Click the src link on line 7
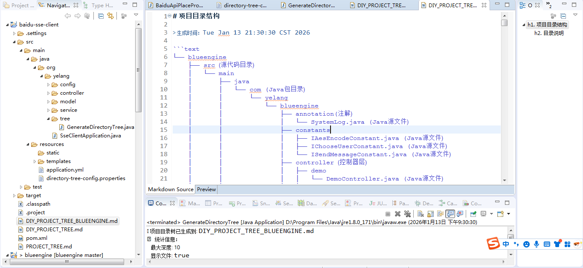This screenshot has height=268, width=583. (x=209, y=65)
